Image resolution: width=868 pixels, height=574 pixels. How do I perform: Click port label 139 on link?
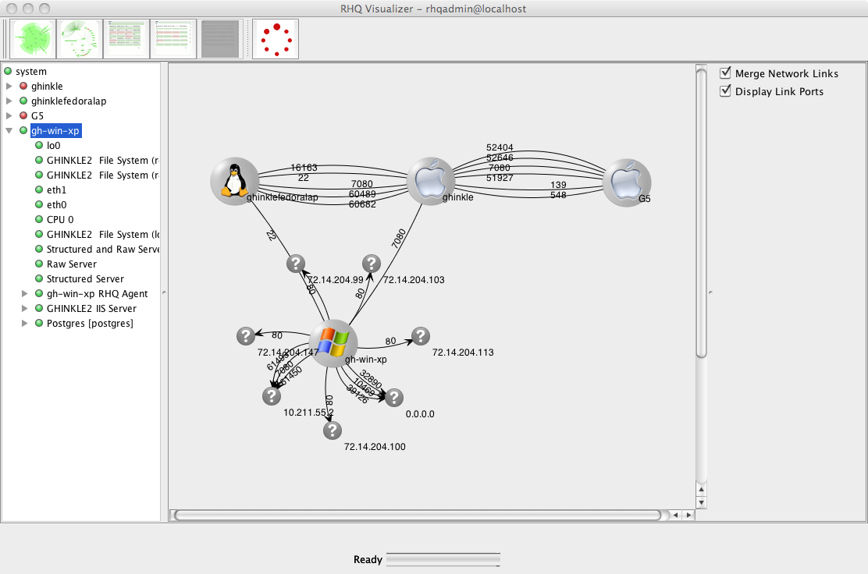(559, 185)
